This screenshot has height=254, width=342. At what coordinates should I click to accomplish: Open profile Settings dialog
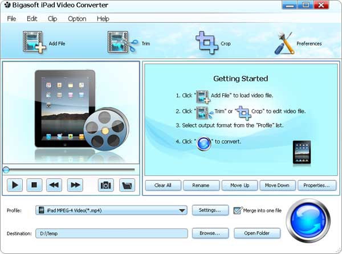point(210,210)
